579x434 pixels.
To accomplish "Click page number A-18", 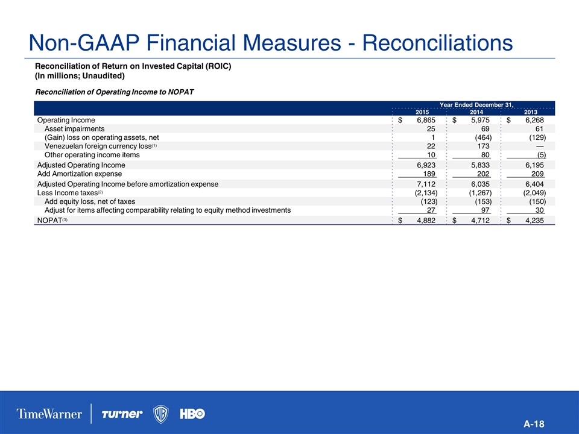I will point(534,424).
